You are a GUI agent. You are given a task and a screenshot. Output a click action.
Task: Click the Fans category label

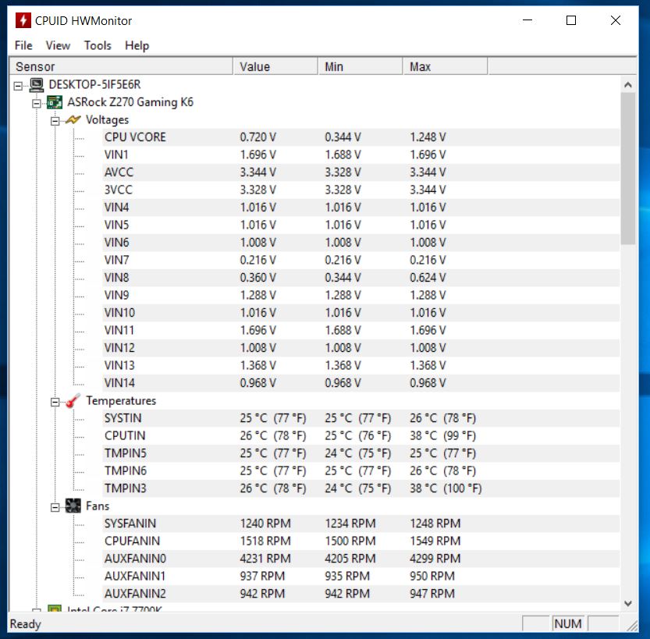(98, 506)
